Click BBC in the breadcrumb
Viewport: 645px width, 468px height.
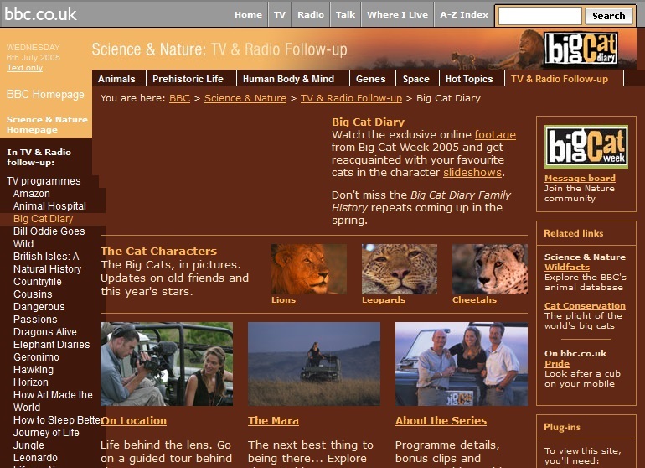pyautogui.click(x=180, y=98)
